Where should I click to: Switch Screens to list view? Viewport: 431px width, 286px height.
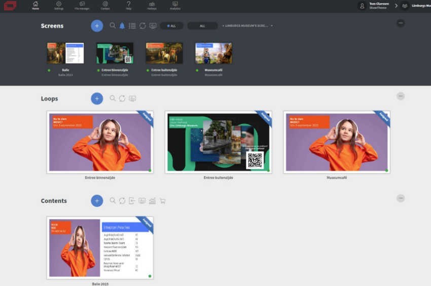132,26
